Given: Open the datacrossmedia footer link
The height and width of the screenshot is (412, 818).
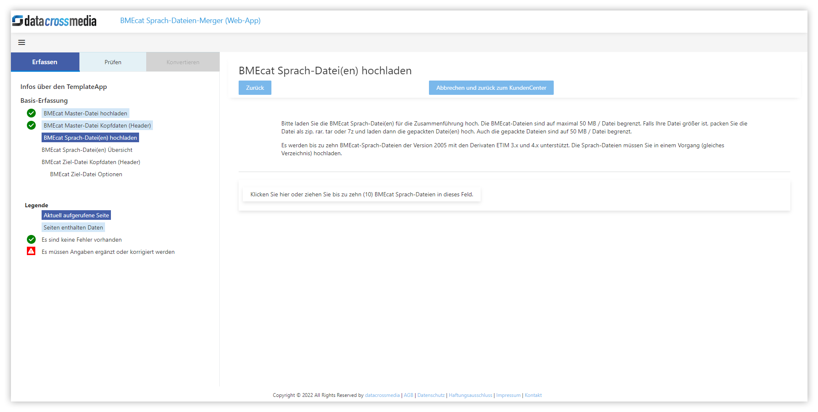Looking at the screenshot, I should coord(382,395).
